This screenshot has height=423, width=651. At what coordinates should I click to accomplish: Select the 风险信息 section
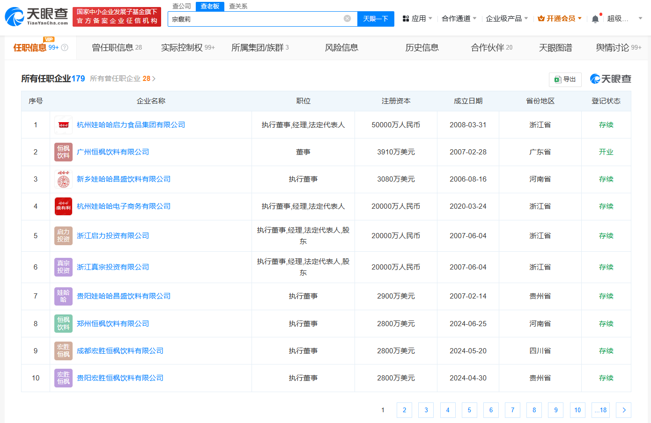pyautogui.click(x=341, y=47)
